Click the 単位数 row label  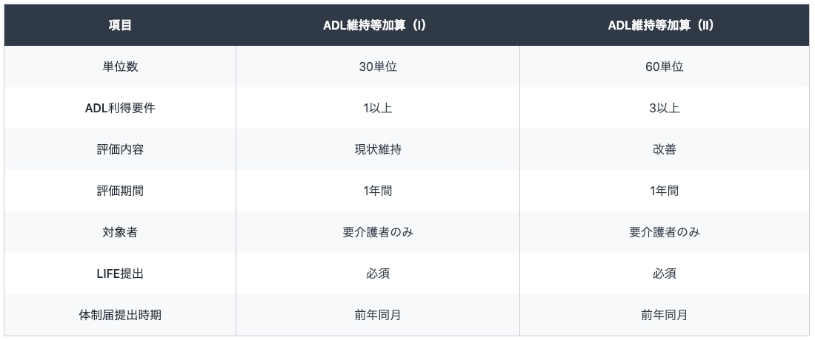point(120,67)
